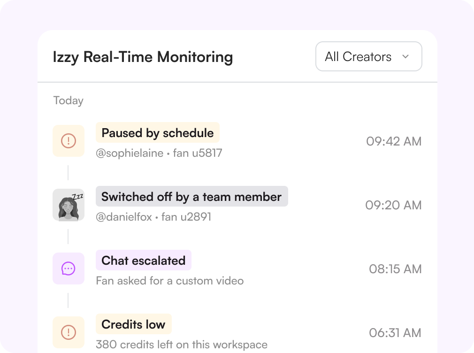Viewport: 474px width, 353px height.
Task: Click the 06:31 AM timestamp
Action: [395, 333]
